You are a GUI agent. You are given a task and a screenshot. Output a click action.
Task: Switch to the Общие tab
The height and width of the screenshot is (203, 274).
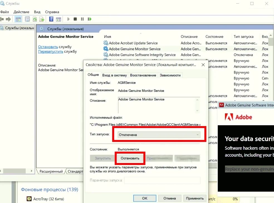(93, 75)
